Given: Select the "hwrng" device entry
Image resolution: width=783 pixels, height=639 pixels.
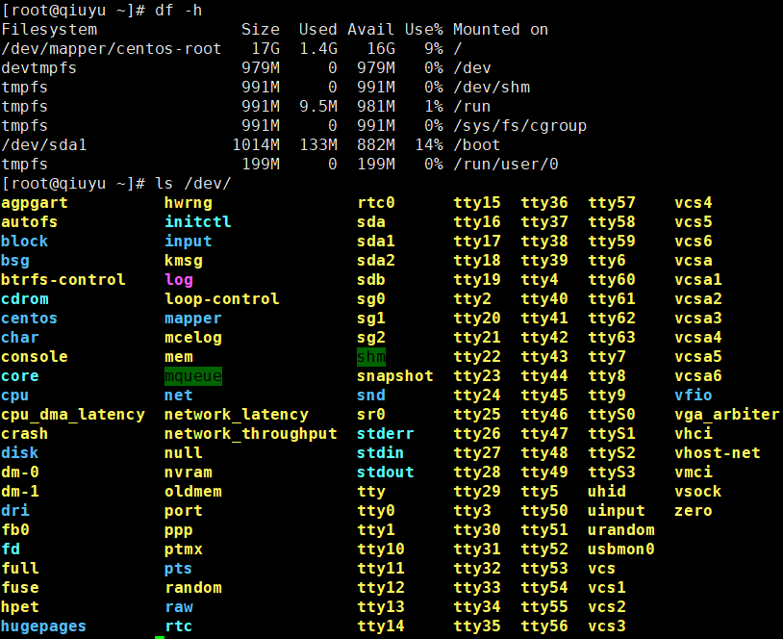Looking at the screenshot, I should pos(189,203).
